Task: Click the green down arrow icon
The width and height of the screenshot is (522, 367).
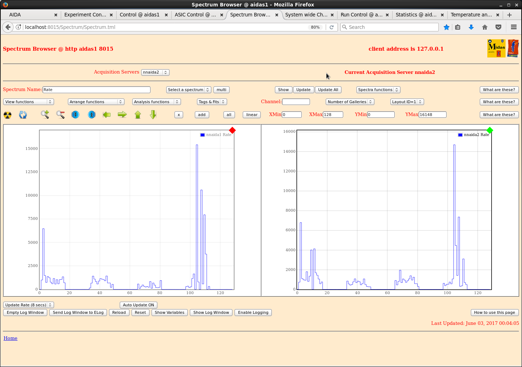Action: tap(153, 115)
